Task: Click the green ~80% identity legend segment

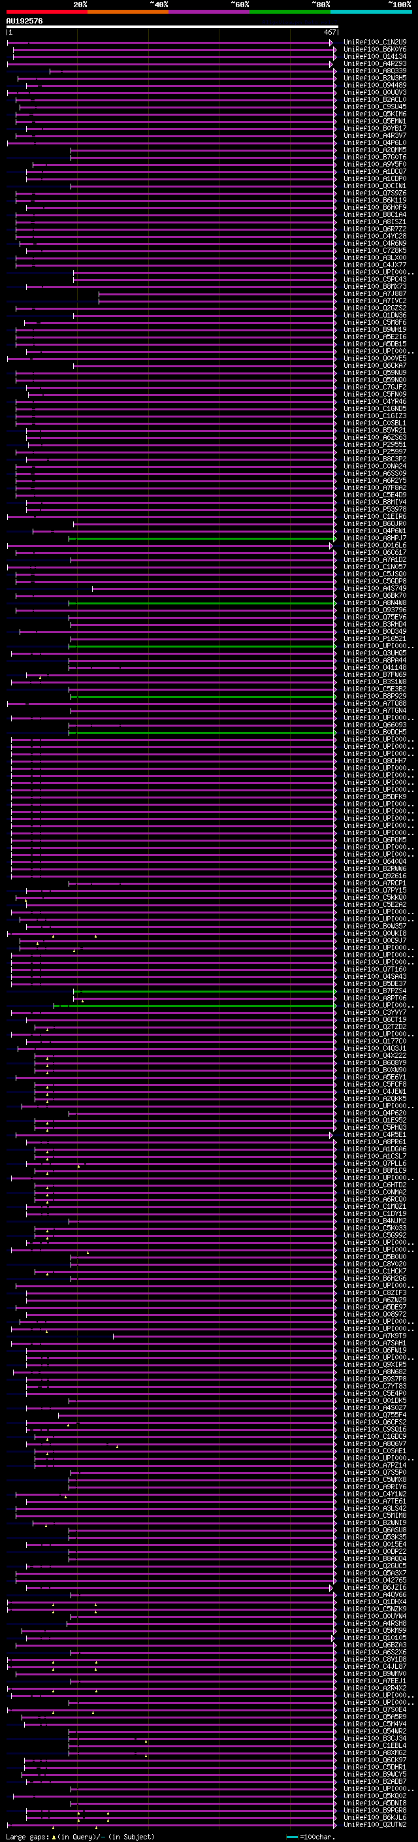Action: coord(290,12)
